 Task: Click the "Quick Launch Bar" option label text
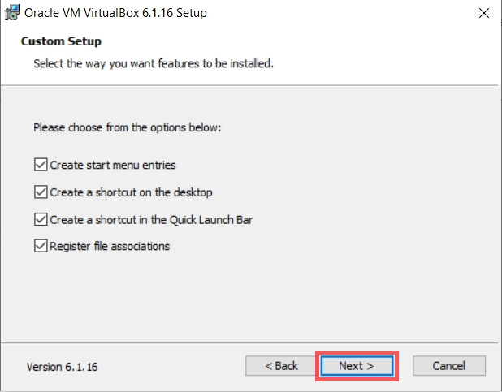pyautogui.click(x=211, y=220)
